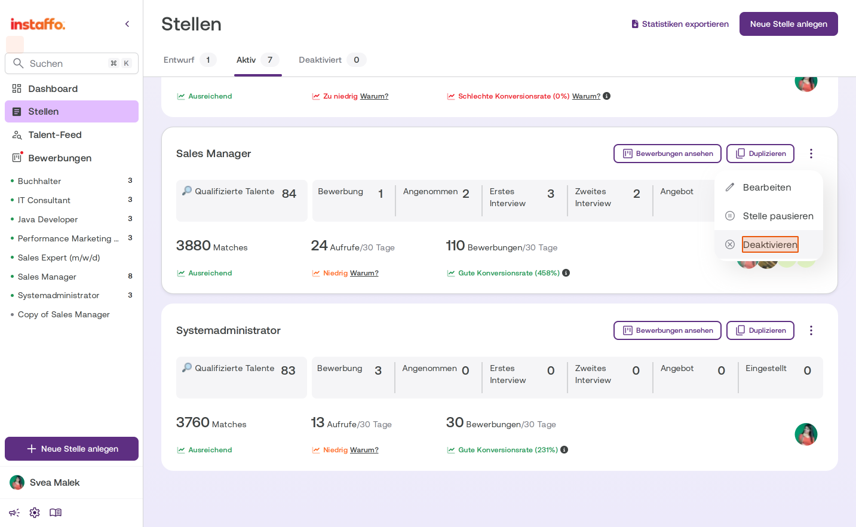856x527 pixels.
Task: Open the announcements megaphone icon
Action: point(14,513)
